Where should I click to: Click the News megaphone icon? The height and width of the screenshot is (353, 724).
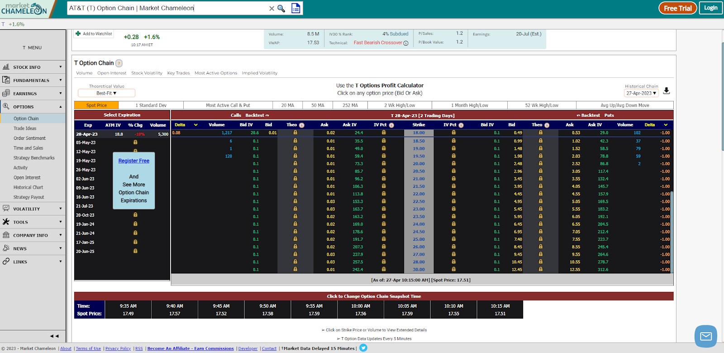6,248
